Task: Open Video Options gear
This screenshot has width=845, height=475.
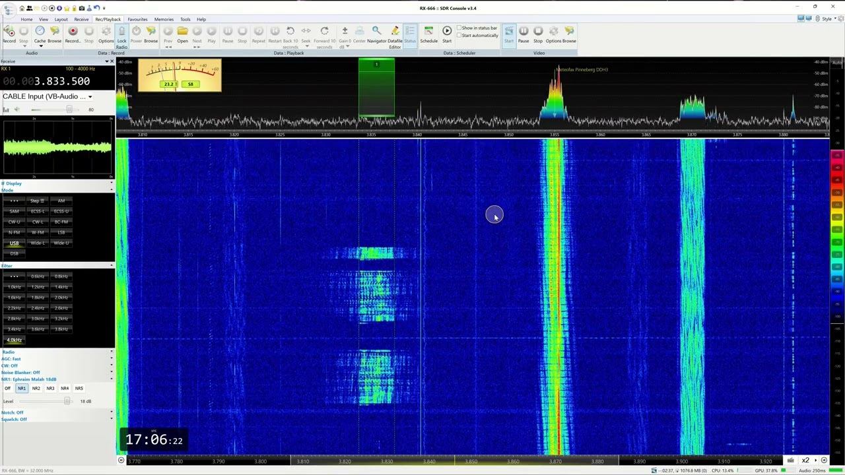Action: (553, 31)
